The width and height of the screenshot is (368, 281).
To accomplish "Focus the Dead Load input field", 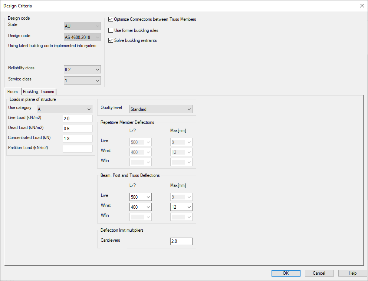I will tap(77, 129).
